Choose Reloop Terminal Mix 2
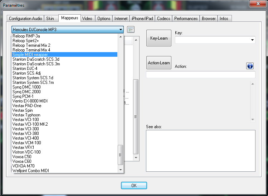Screen dimensions: 268x196 coord(65,45)
